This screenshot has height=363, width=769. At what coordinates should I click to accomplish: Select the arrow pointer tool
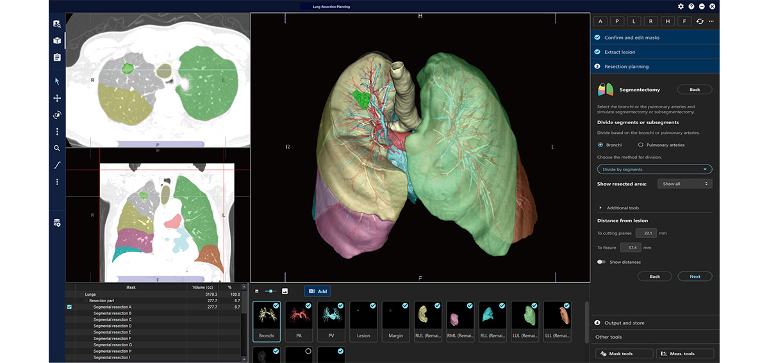pos(57,81)
